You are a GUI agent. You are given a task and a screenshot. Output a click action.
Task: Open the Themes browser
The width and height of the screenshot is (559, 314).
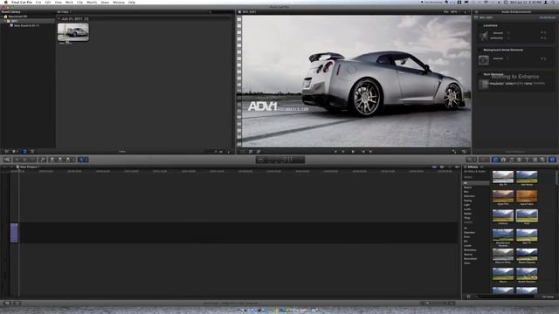click(542, 160)
